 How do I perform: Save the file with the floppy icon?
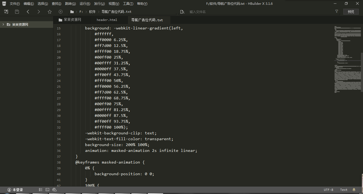coord(17,12)
